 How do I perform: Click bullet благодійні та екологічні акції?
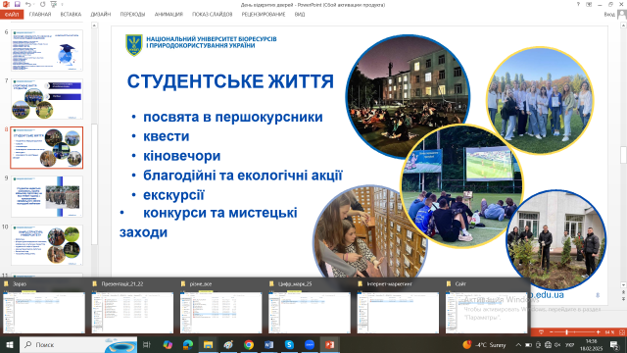coord(243,176)
